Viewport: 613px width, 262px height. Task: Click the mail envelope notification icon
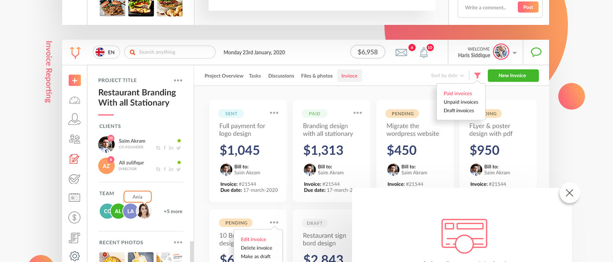pos(401,52)
